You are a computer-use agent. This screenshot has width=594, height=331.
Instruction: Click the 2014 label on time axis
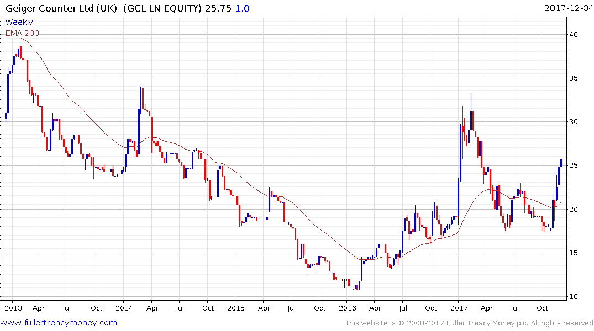(x=124, y=308)
